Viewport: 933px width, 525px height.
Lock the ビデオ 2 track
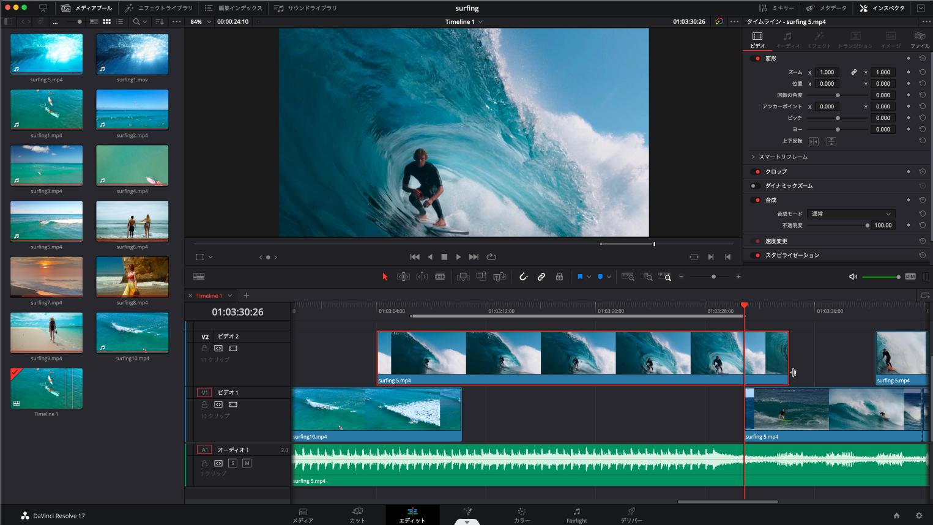204,348
